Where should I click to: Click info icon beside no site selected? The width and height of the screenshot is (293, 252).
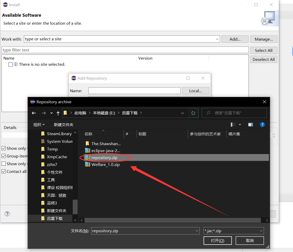(x=16, y=64)
